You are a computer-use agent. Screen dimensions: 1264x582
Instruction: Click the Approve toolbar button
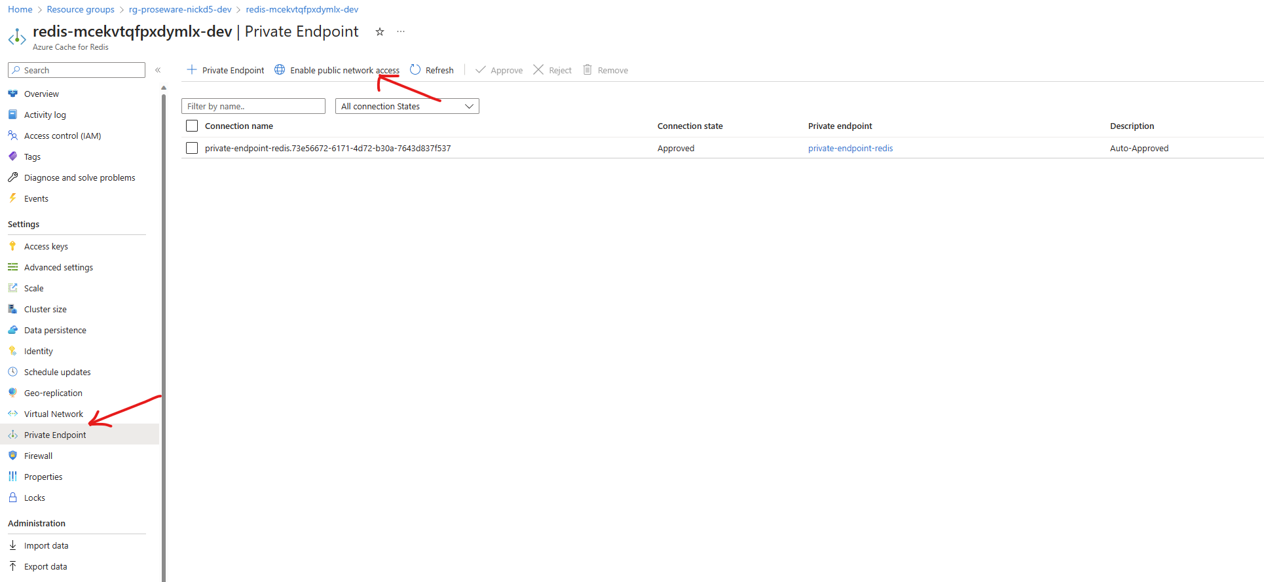coord(499,70)
